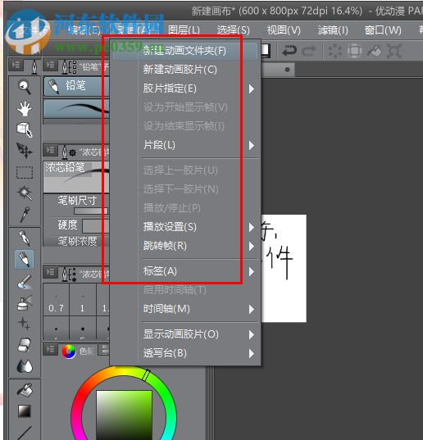Click the 选择下一胶片(N) menu entry

click(x=185, y=189)
